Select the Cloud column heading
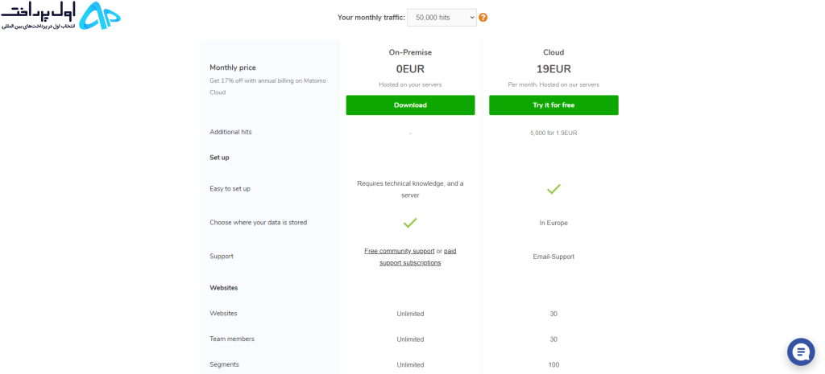825x374 pixels. pos(553,52)
